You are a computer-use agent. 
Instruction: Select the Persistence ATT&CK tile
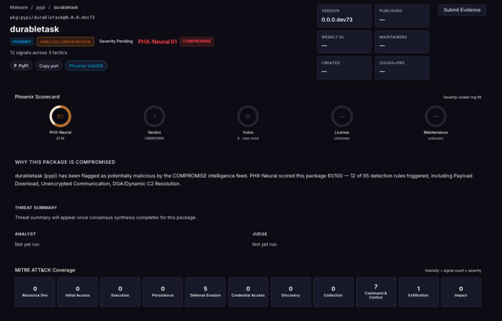(163, 292)
